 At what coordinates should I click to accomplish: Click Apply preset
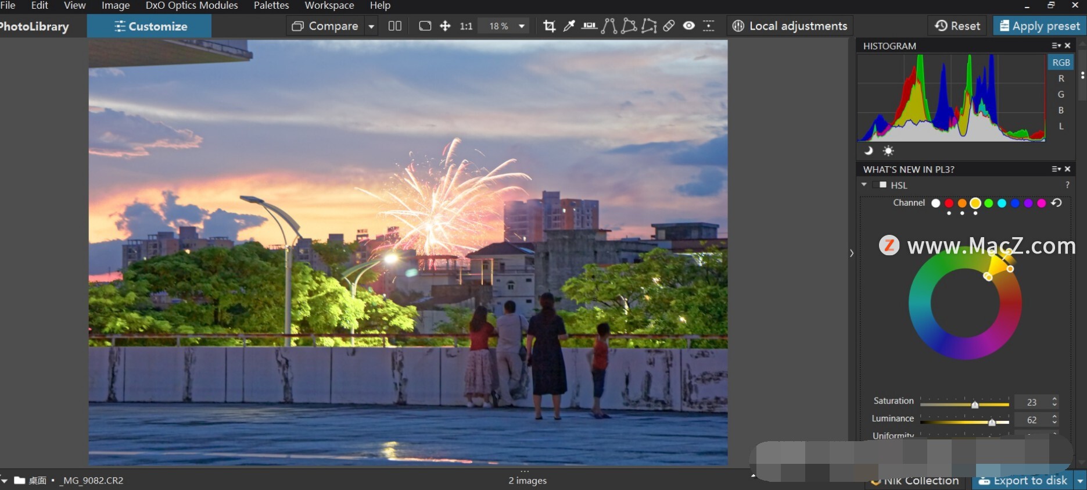1039,26
